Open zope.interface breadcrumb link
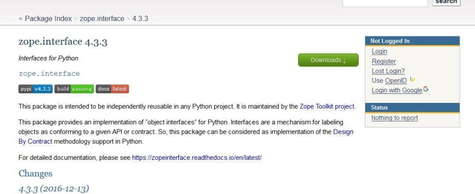The width and height of the screenshot is (475, 194). tap(102, 18)
